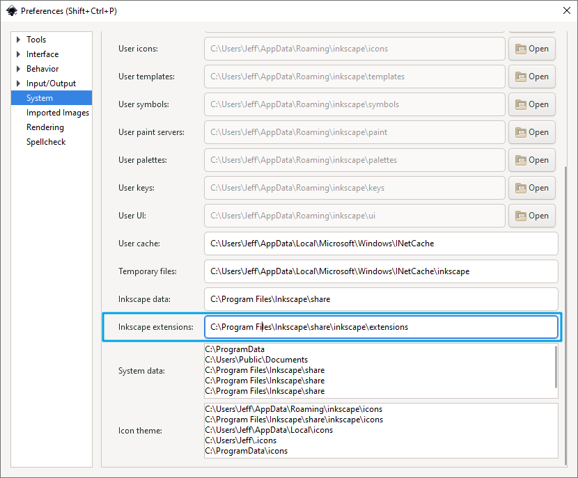The image size is (578, 478).
Task: Open the User keys folder
Action: click(x=532, y=188)
